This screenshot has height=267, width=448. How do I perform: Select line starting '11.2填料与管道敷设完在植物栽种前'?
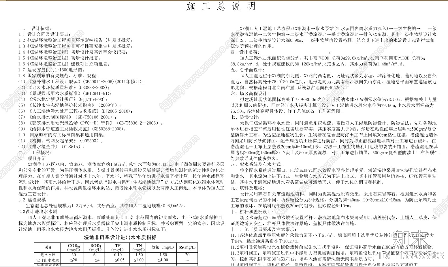click(333, 247)
